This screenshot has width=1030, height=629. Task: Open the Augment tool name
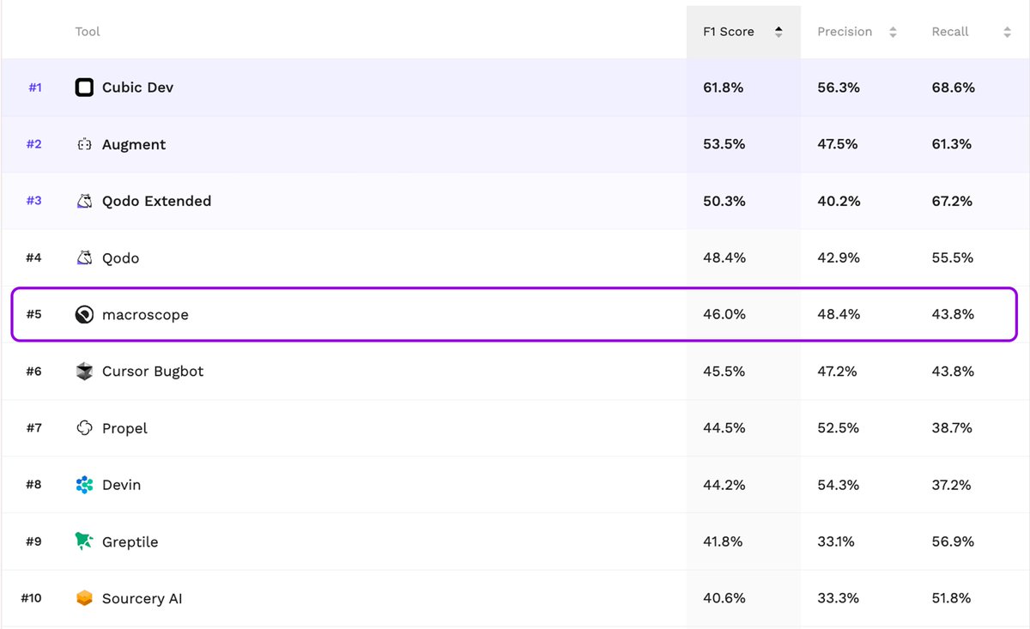point(134,144)
